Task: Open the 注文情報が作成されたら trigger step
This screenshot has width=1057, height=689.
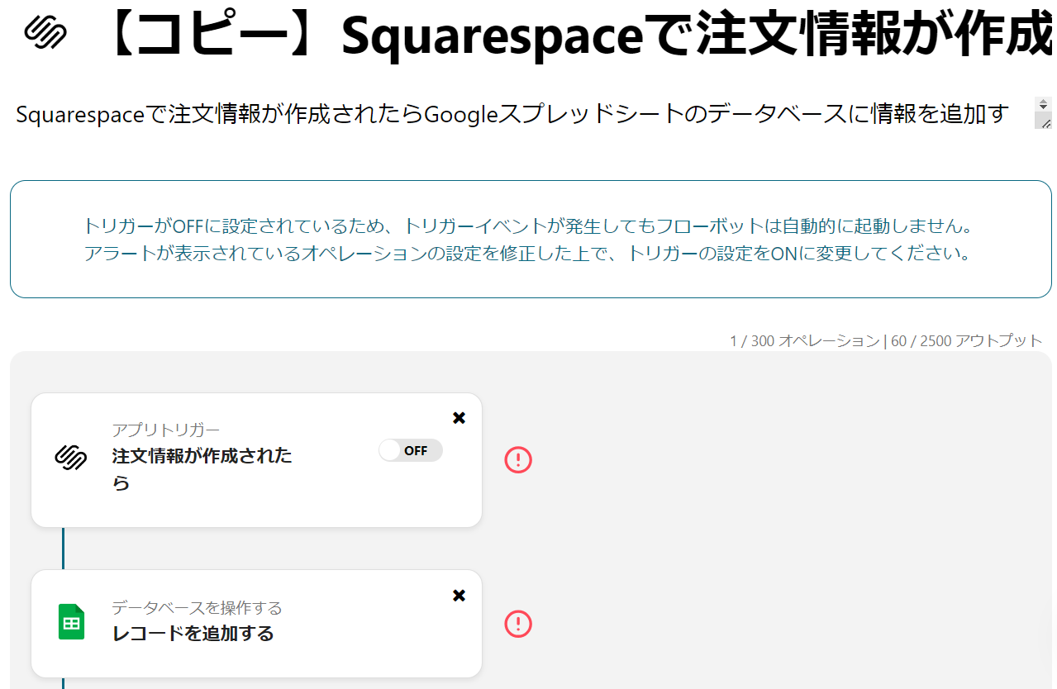Action: 256,460
